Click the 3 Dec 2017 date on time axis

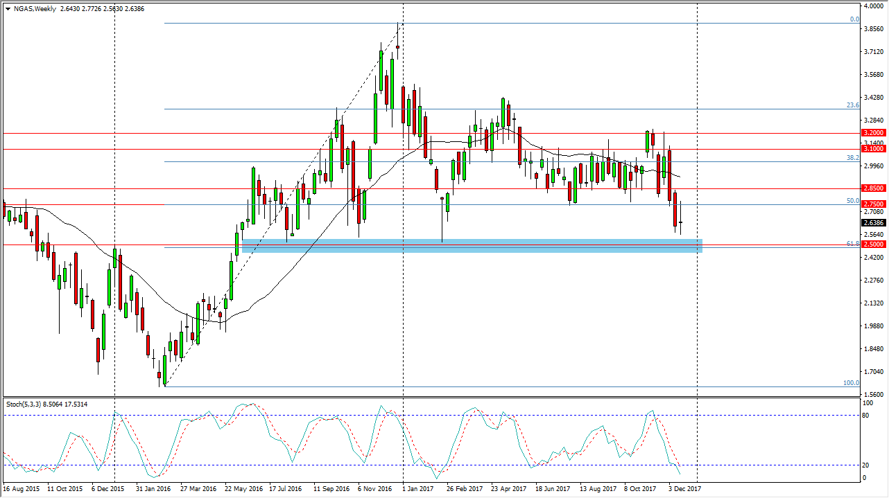pyautogui.click(x=685, y=489)
